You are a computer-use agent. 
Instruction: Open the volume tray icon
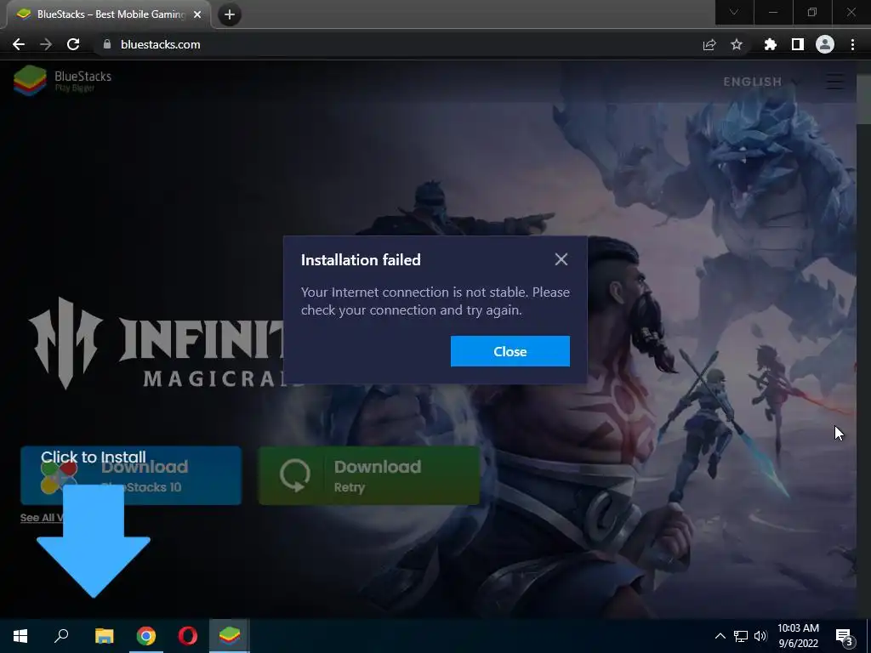point(760,636)
